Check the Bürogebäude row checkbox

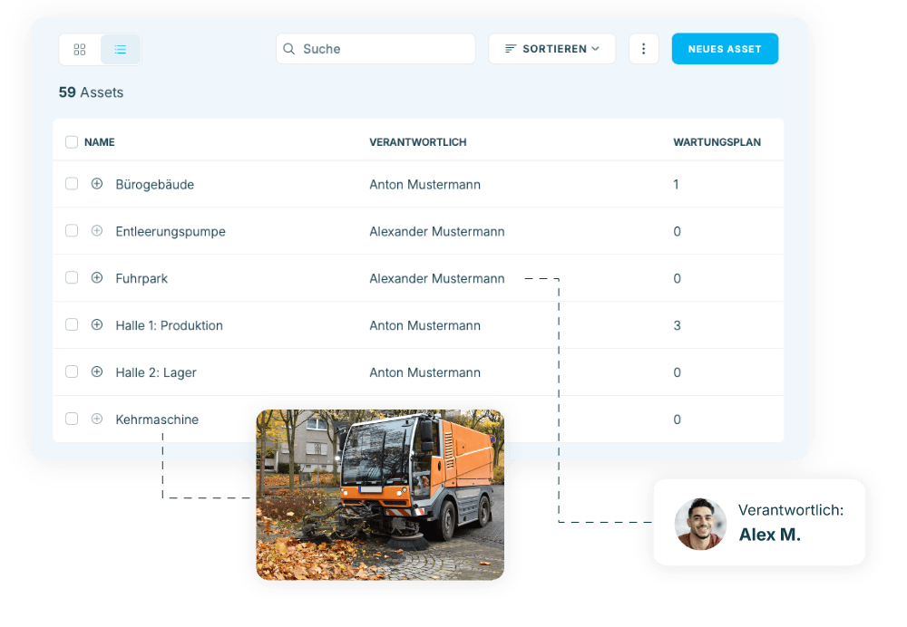pos(72,184)
